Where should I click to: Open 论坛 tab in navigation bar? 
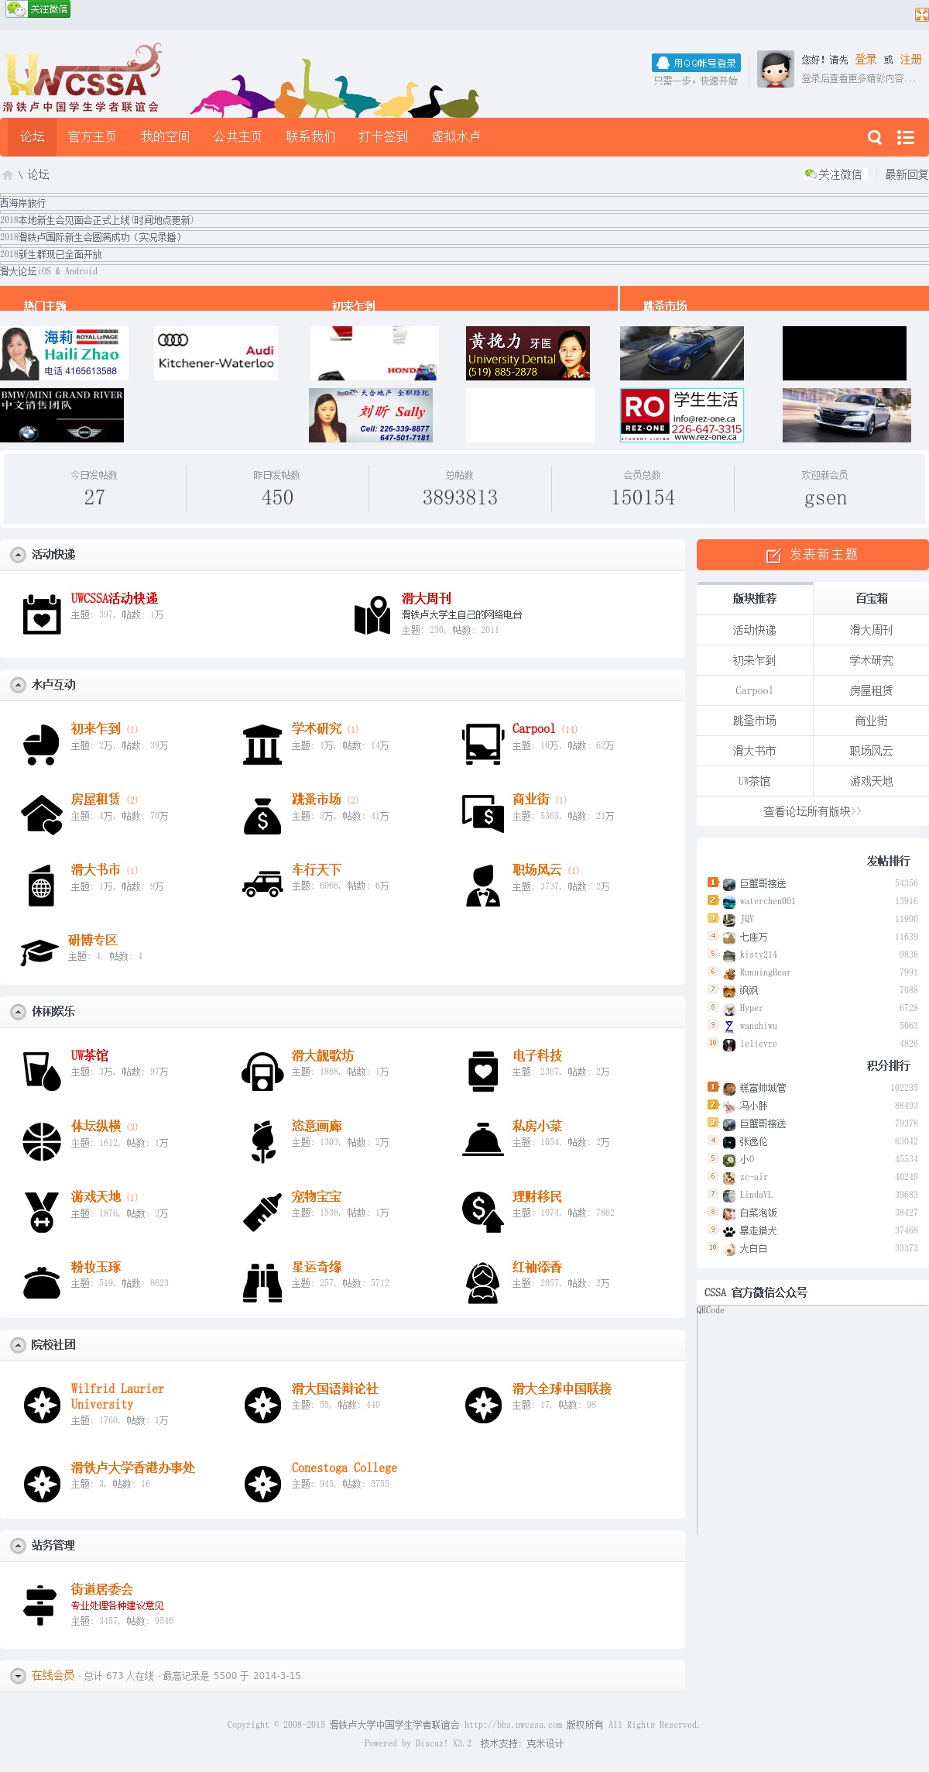click(33, 137)
